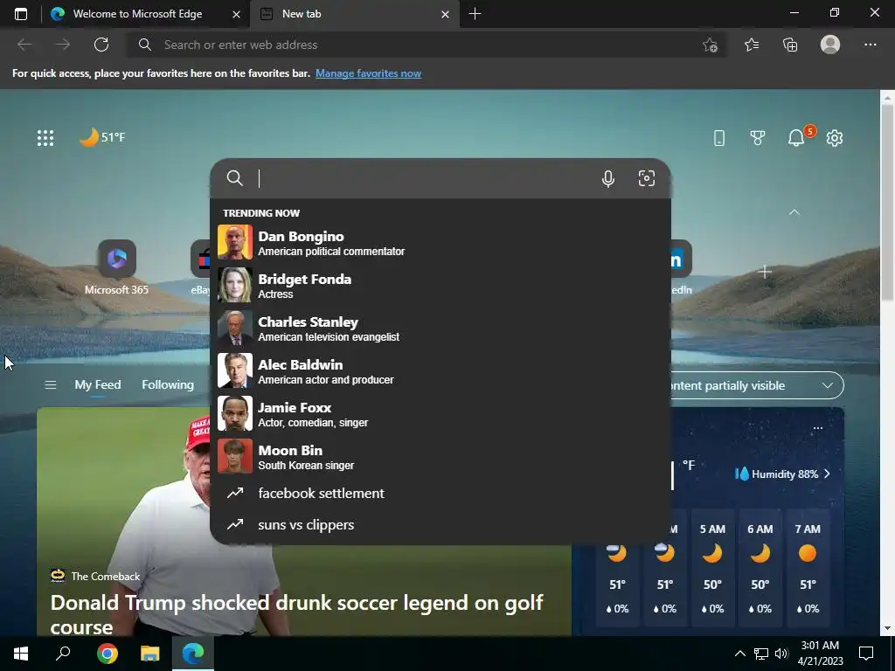
Task: Open the 51°F weather indicator
Action: pyautogui.click(x=102, y=137)
